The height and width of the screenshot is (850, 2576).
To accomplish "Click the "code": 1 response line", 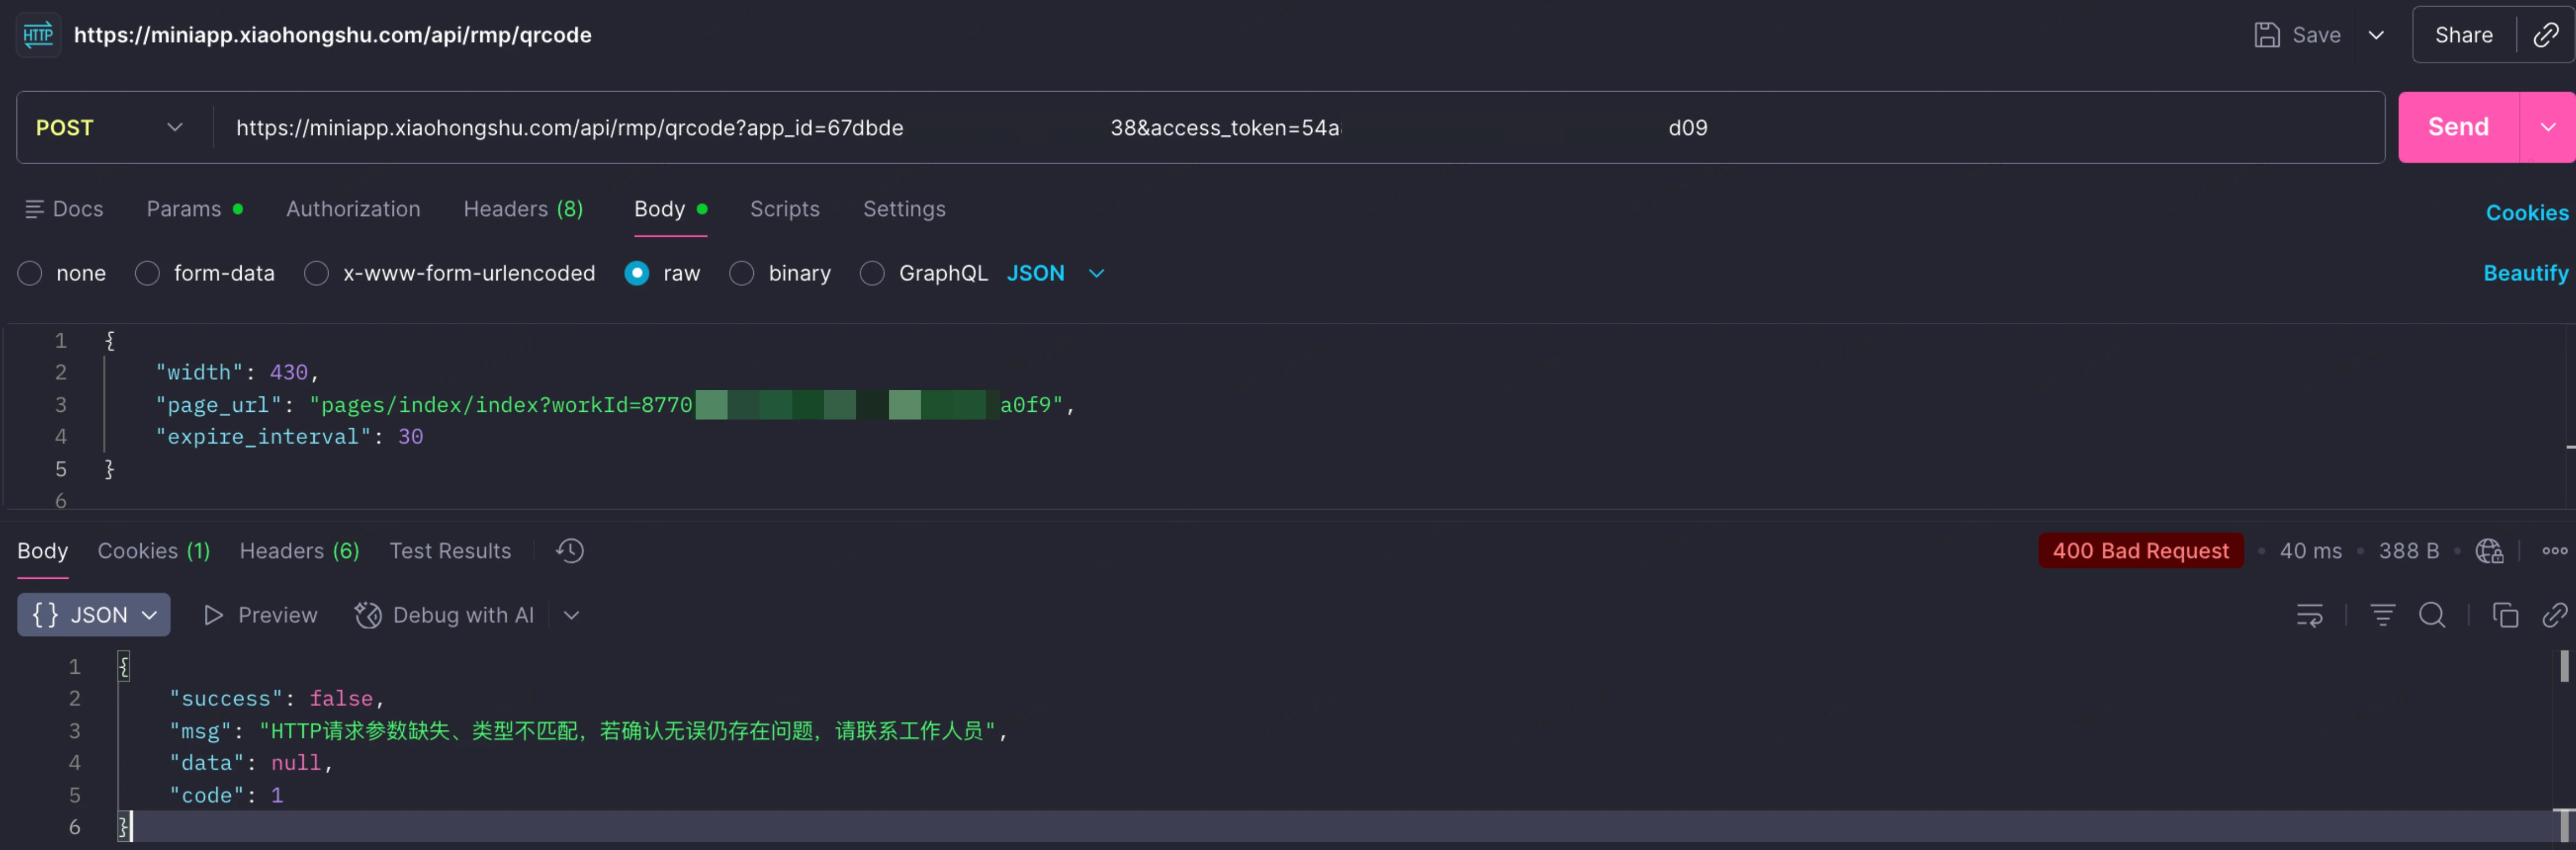I will point(226,795).
